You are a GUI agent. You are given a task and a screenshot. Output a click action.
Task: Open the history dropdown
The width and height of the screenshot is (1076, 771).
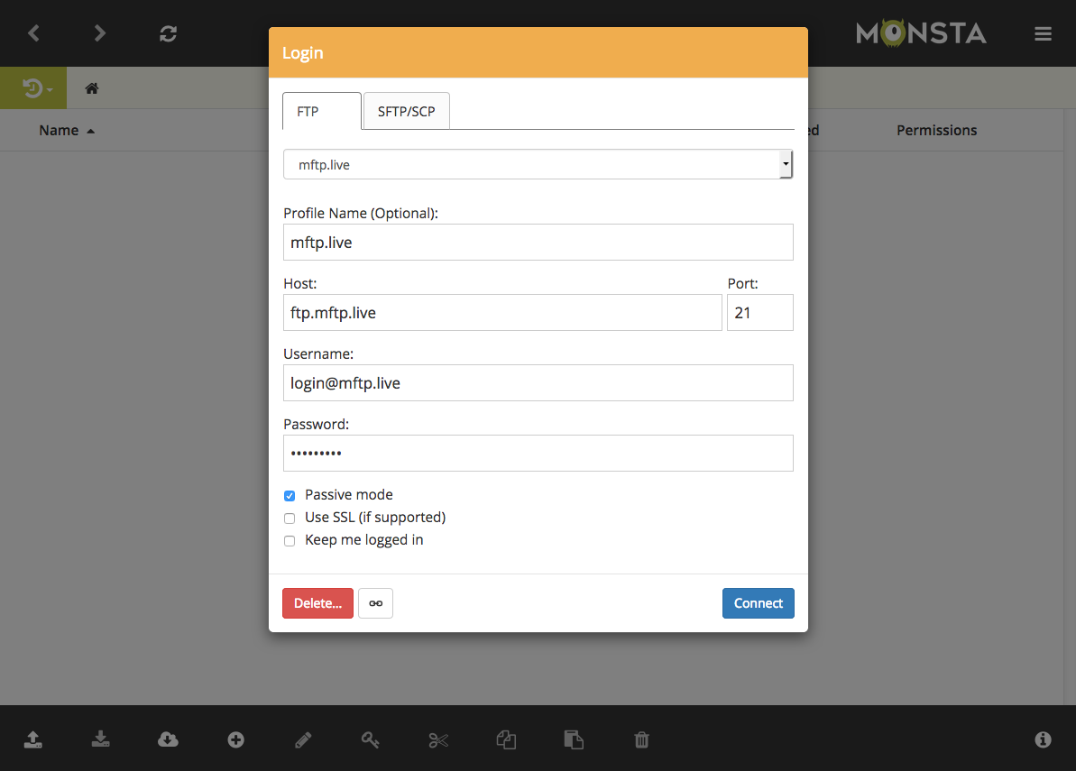coord(33,87)
